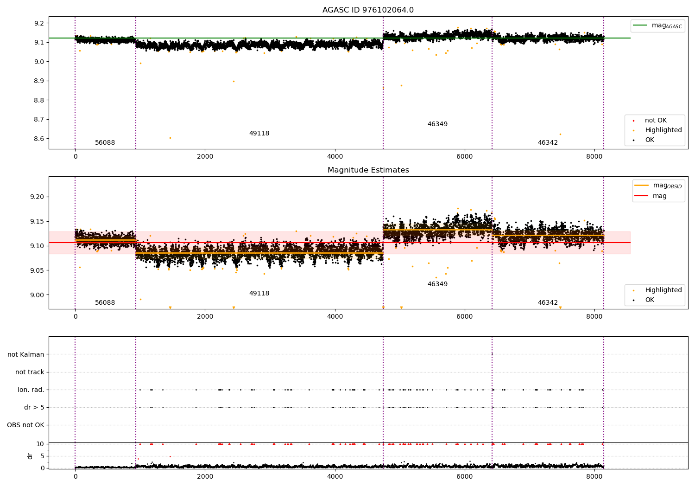Click the 9.20 tick label on middle plot

38,197
